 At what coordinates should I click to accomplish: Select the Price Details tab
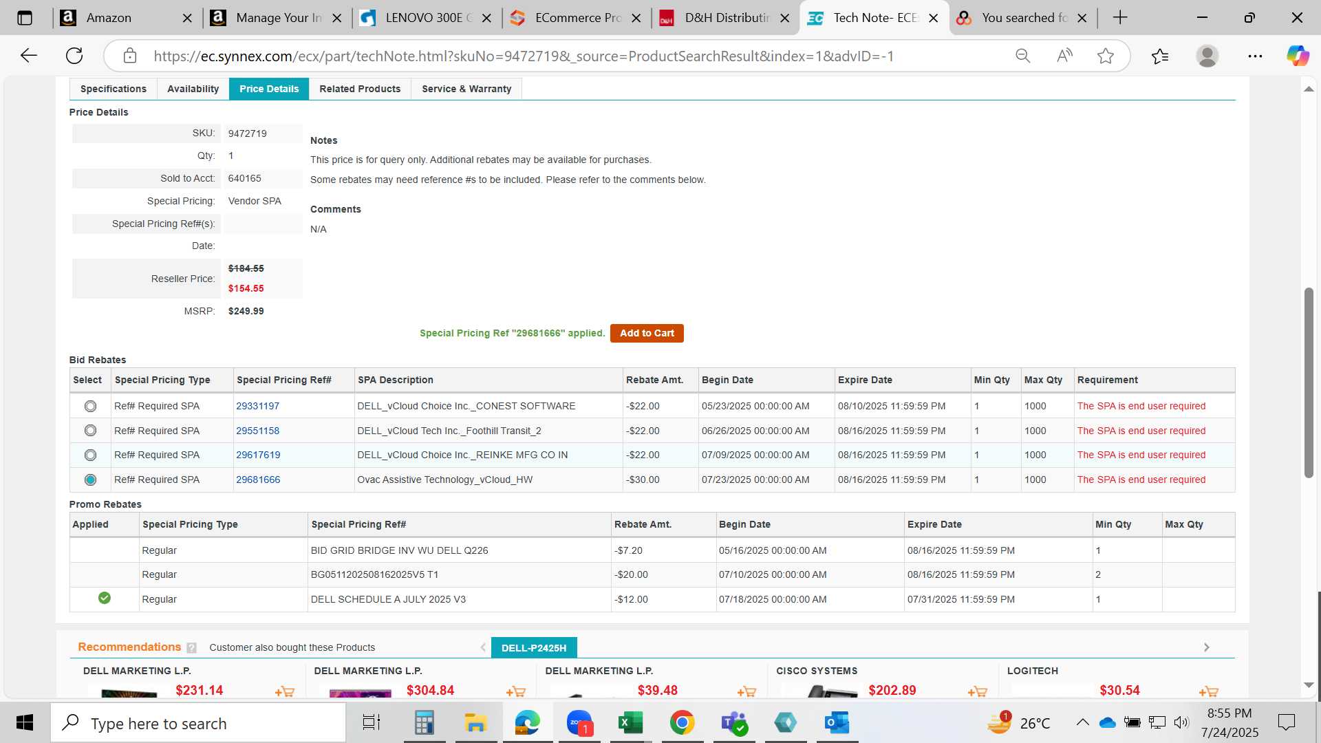pos(269,89)
